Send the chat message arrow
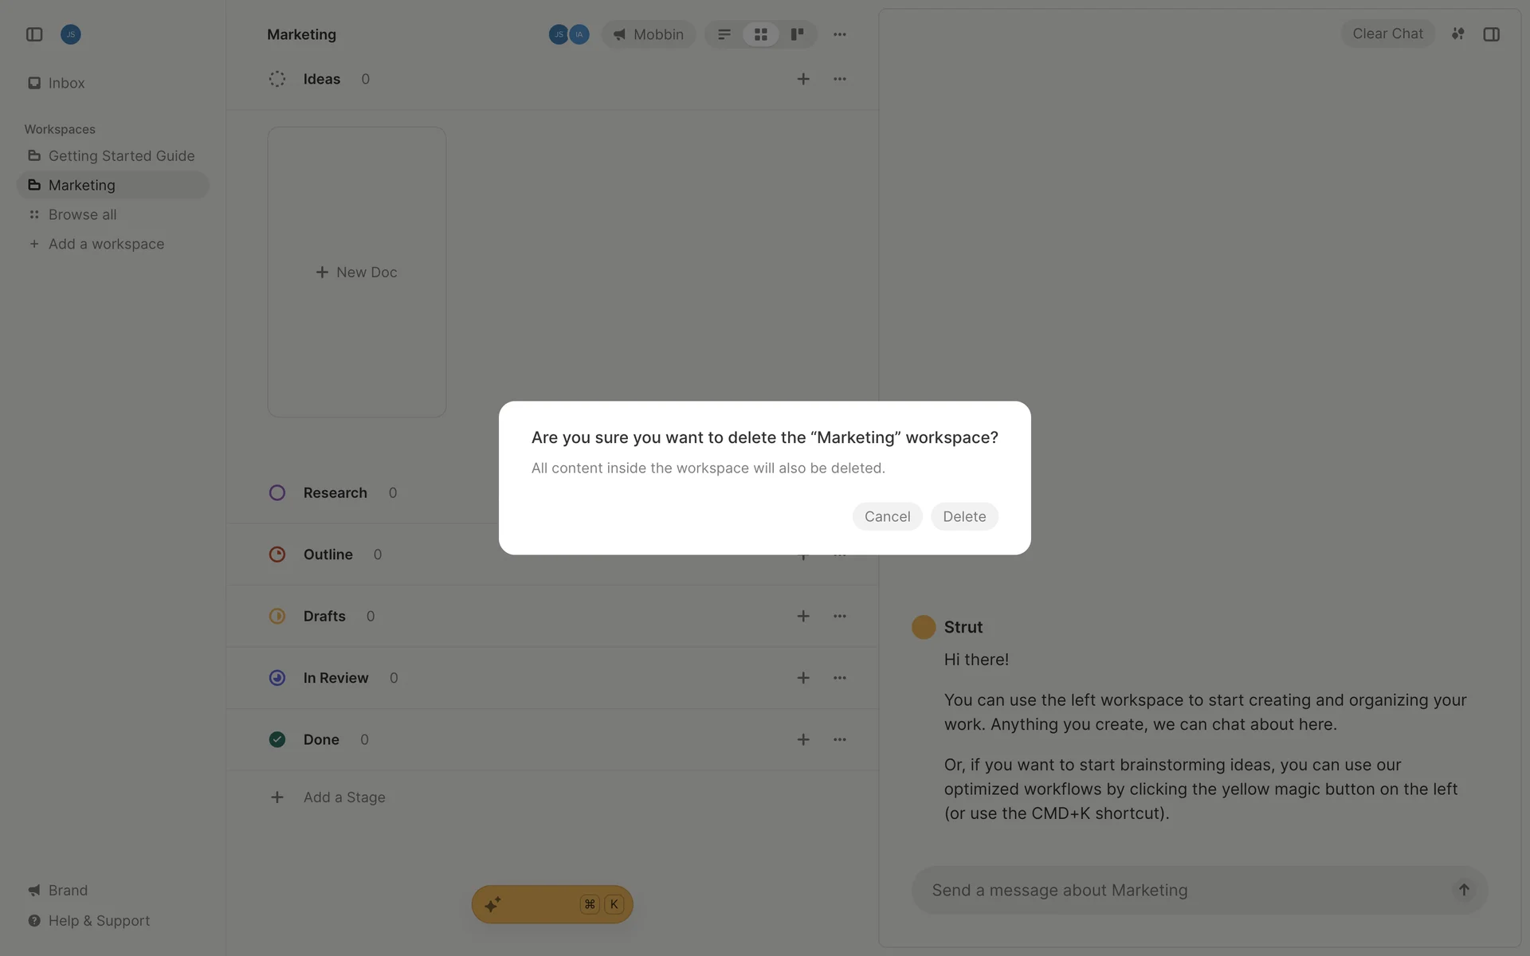 pos(1464,890)
